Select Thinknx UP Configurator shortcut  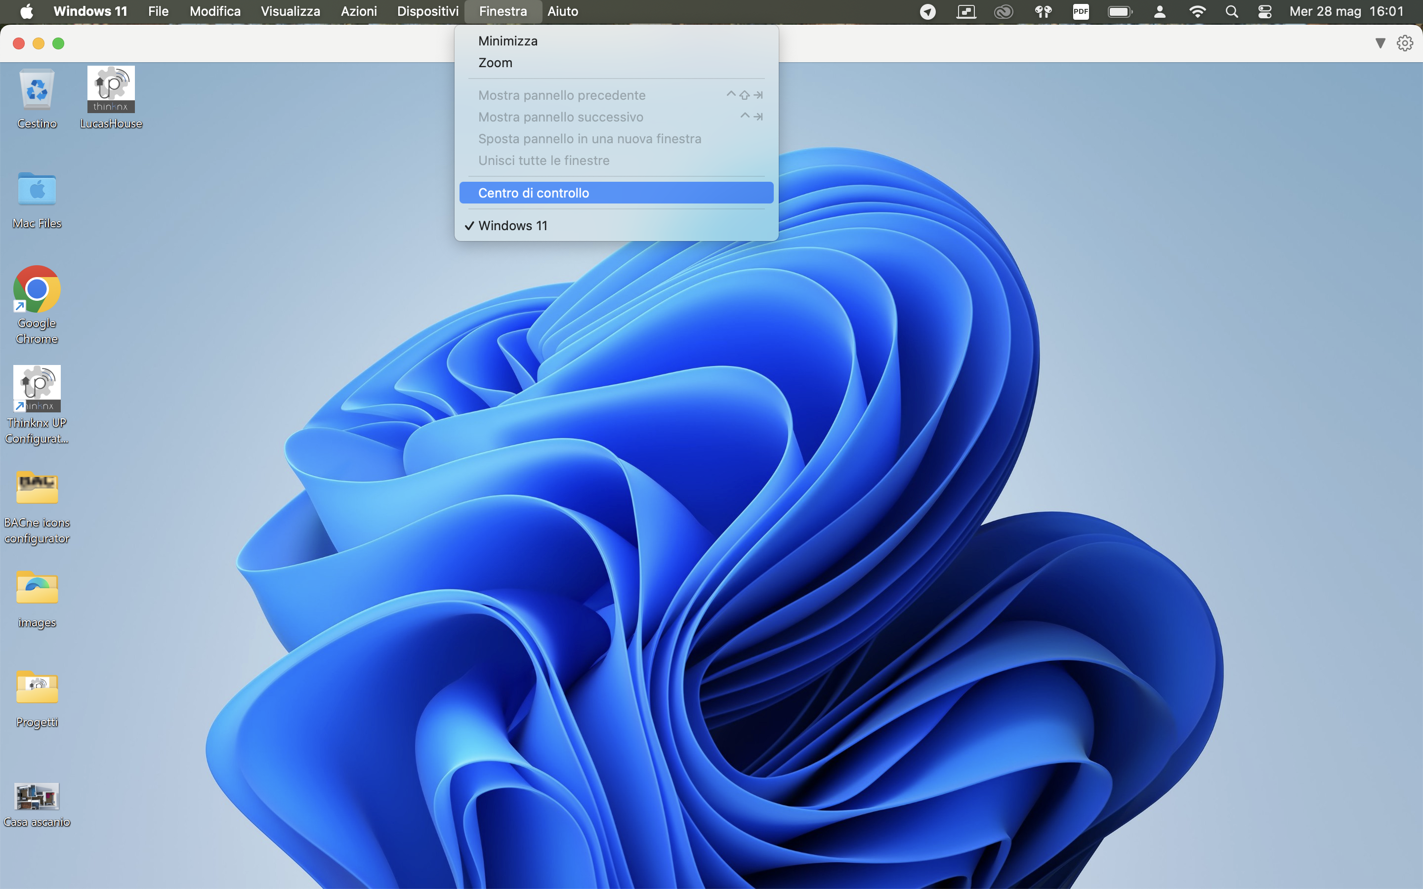[x=37, y=389]
